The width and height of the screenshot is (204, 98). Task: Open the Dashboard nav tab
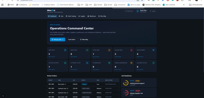coord(52,16)
